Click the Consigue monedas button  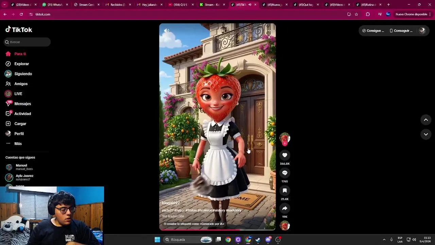pyautogui.click(x=373, y=31)
